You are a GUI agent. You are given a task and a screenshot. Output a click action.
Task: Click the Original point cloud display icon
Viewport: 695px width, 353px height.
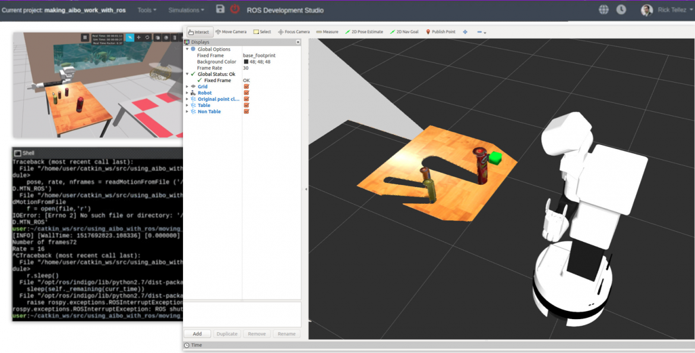click(193, 99)
